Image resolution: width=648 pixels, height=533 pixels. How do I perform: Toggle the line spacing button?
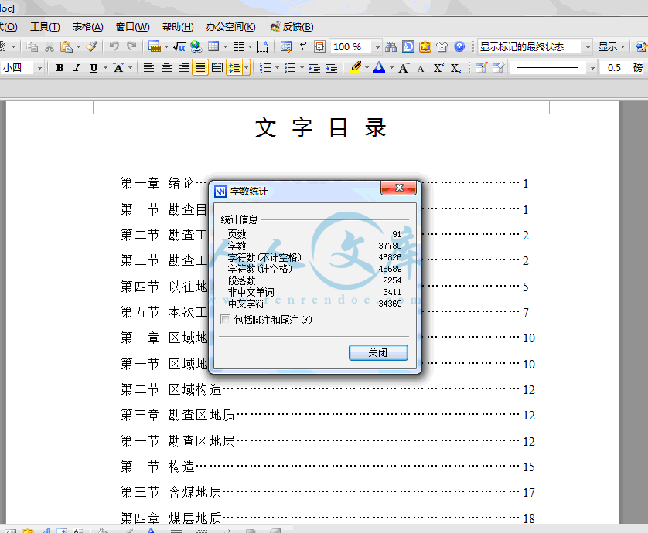pos(234,68)
